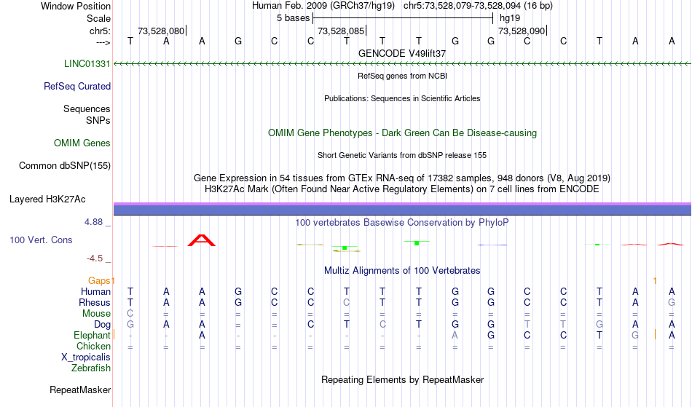Viewport: 692px width, 407px height.
Task: Click the large red A conservation logo
Action: pyautogui.click(x=202, y=240)
